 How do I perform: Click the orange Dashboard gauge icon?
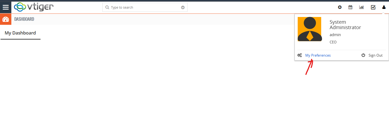pos(6,19)
